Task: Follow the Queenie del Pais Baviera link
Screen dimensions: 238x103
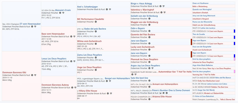Action: point(143,35)
